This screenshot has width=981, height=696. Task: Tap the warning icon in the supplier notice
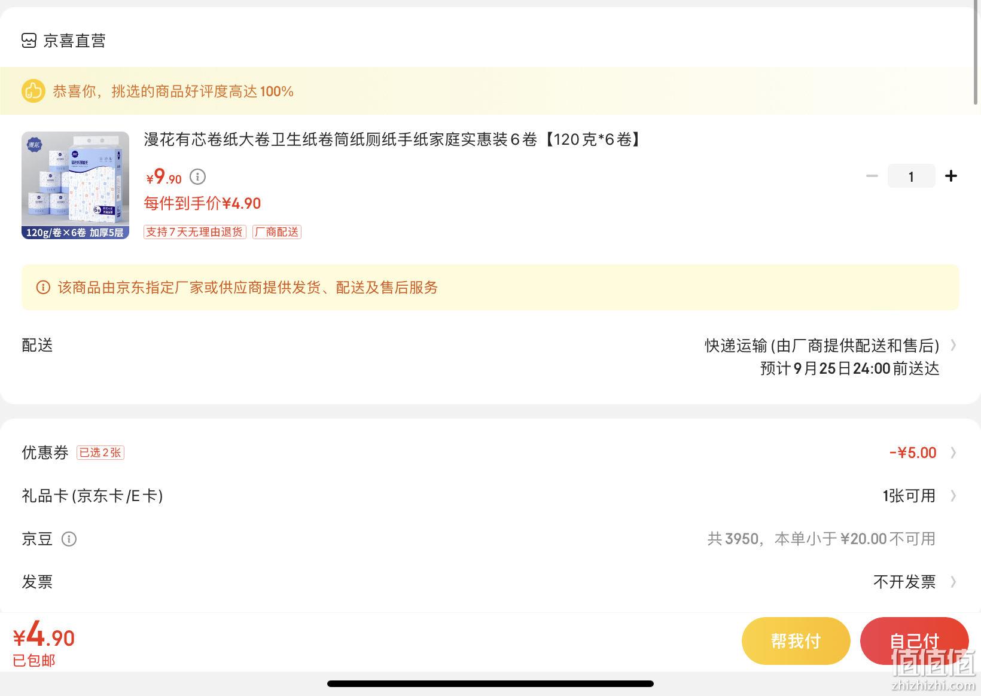(x=43, y=288)
